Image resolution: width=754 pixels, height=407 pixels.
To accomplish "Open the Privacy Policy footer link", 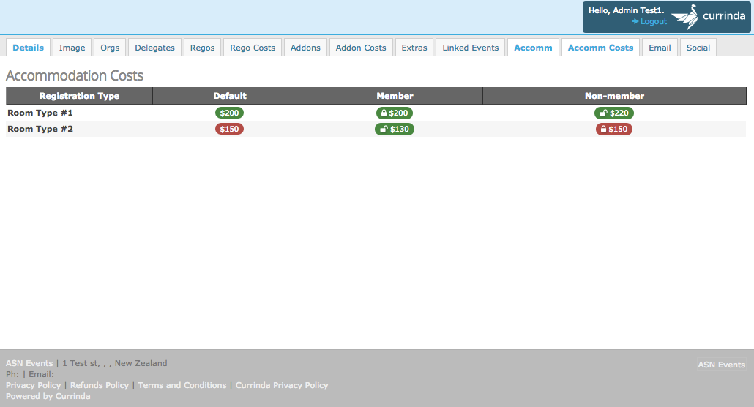I will pos(33,385).
